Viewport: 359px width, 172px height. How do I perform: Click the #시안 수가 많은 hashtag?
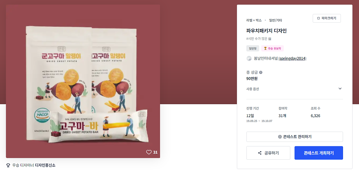pos(257,39)
